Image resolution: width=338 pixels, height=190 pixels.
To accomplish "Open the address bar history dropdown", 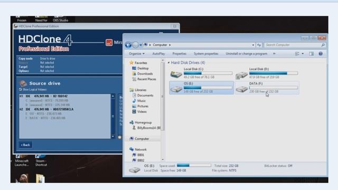I will [x=253, y=45].
